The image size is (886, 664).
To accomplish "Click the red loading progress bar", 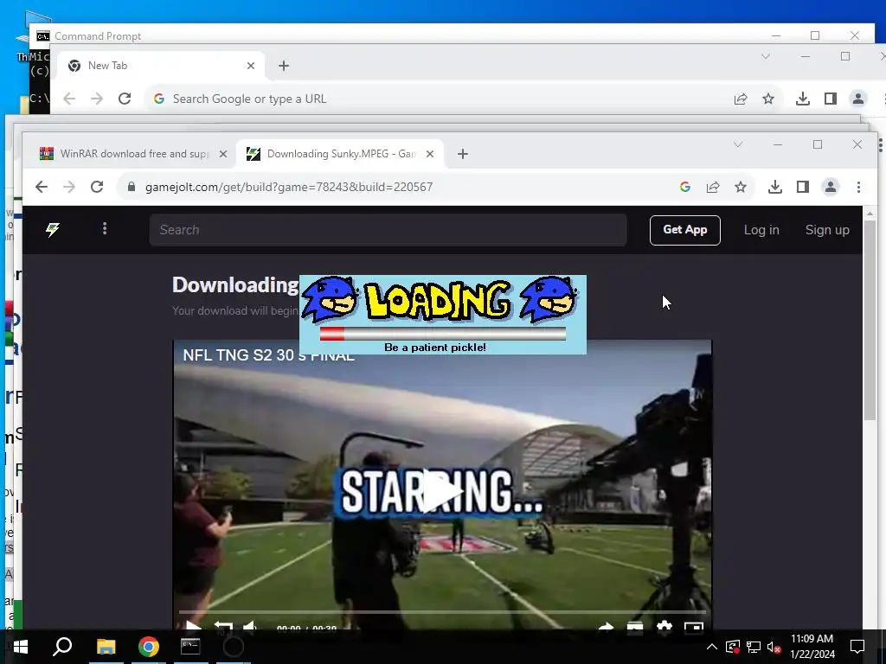I will [x=332, y=334].
